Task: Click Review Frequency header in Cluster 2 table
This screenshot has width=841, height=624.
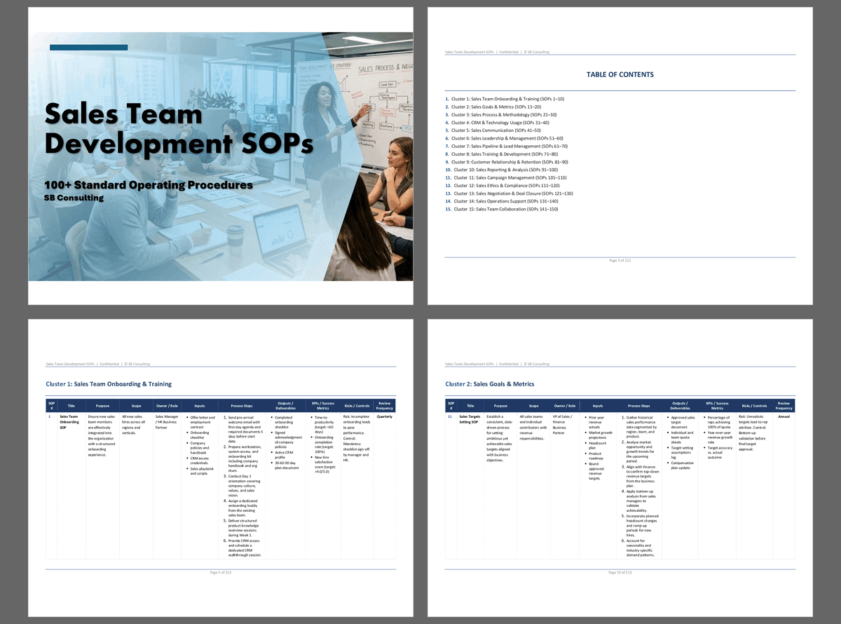Action: (x=784, y=406)
